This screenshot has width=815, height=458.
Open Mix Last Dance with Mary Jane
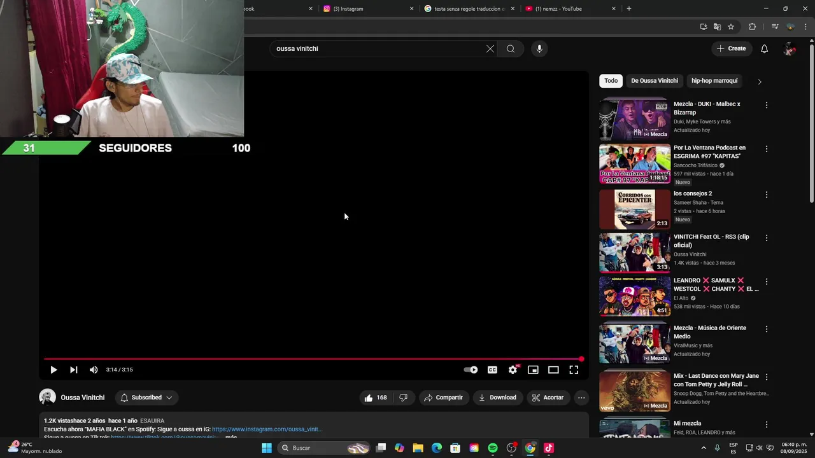click(716, 380)
